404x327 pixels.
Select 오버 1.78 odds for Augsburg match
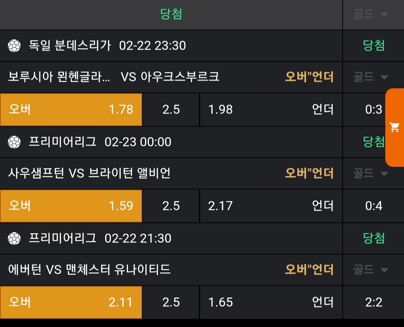(71, 109)
